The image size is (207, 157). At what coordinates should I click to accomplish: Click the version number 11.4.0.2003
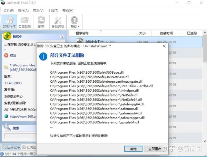(x=13, y=83)
